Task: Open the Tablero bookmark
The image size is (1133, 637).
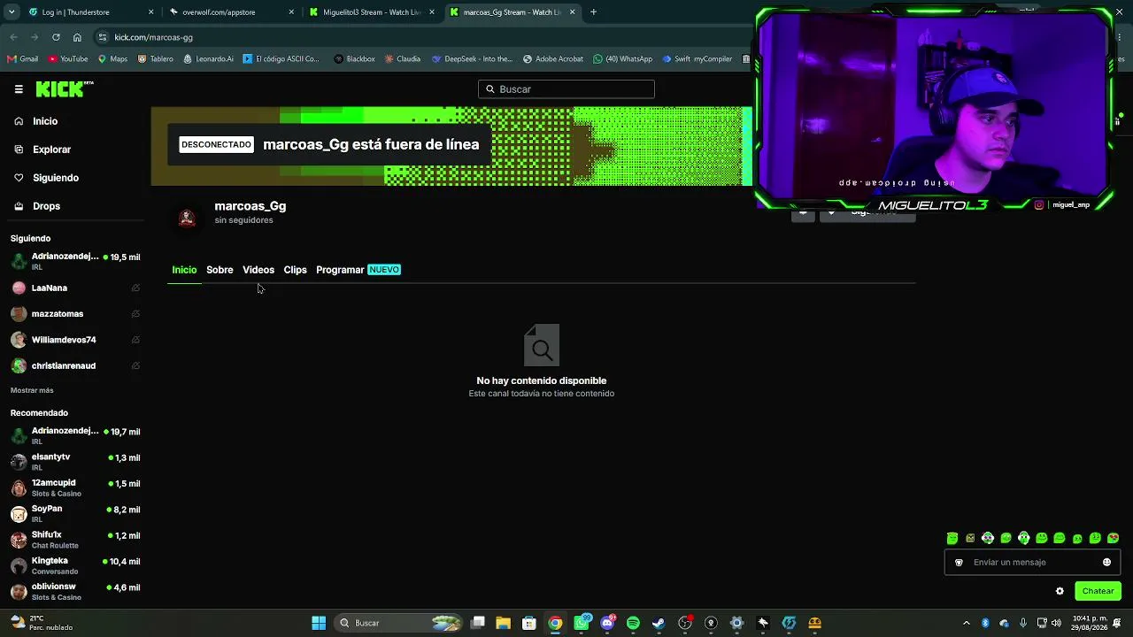Action: click(x=155, y=59)
